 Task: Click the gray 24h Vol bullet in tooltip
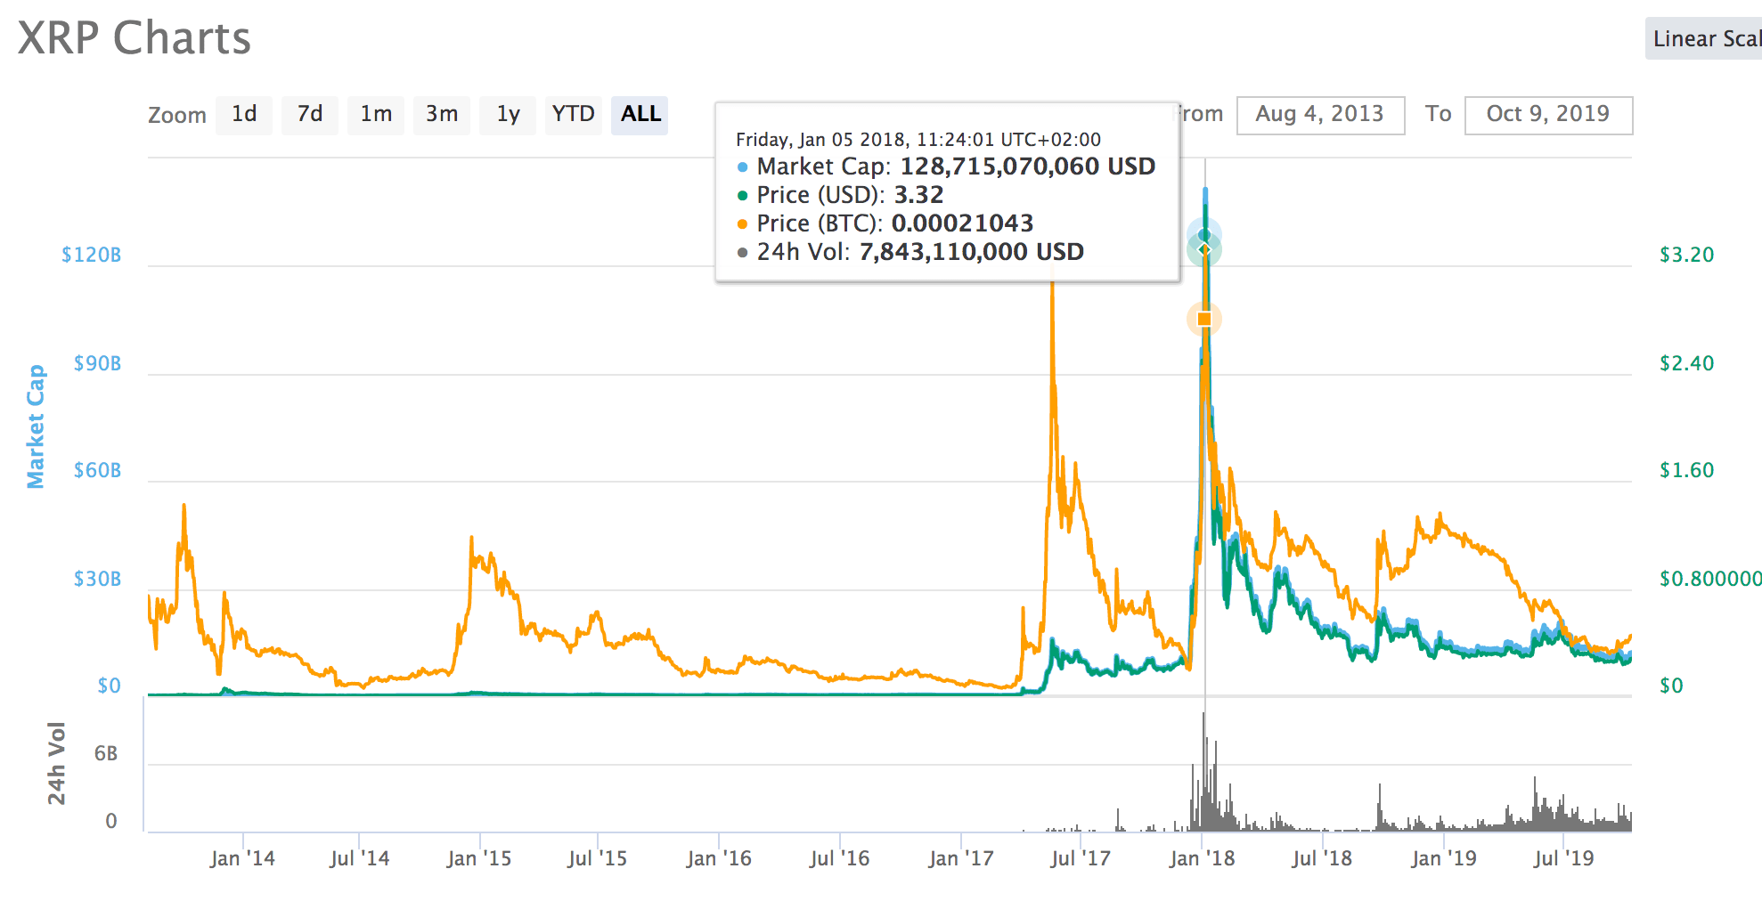[x=742, y=253]
